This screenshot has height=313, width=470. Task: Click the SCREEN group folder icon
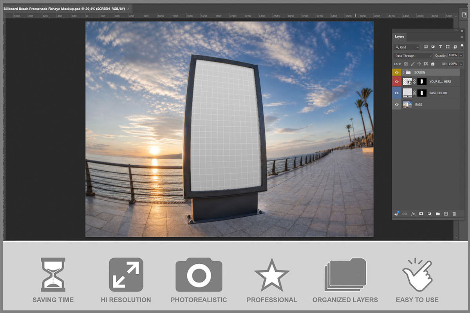pos(408,72)
